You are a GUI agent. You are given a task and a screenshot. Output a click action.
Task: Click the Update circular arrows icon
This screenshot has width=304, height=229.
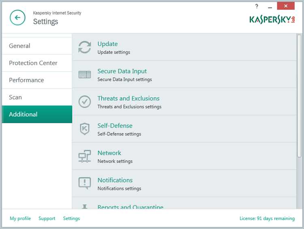(85, 47)
